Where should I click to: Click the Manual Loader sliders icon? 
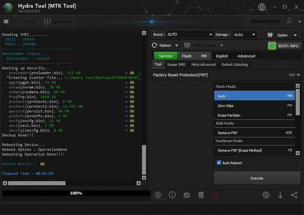(187, 45)
